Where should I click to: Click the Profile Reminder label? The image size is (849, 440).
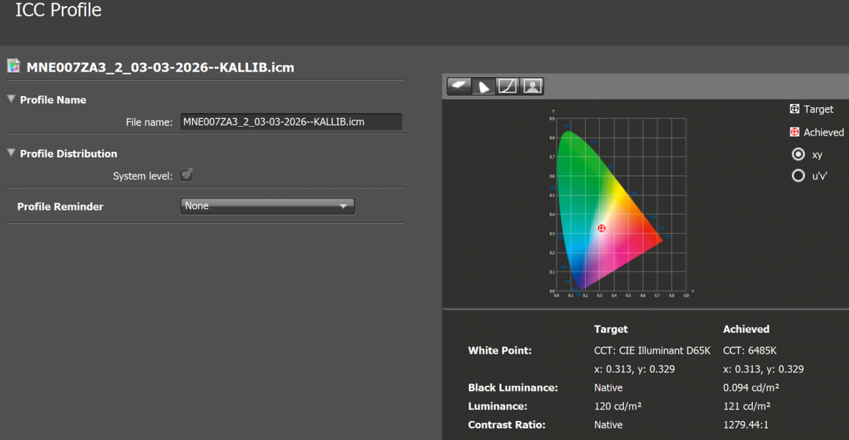(60, 207)
